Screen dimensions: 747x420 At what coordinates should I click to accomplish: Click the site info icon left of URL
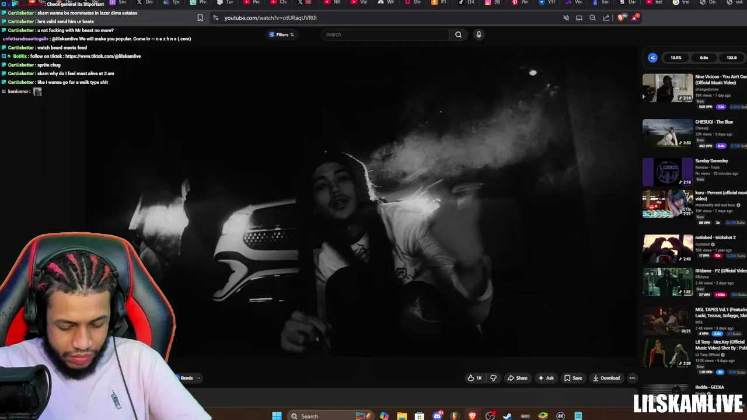pos(216,18)
